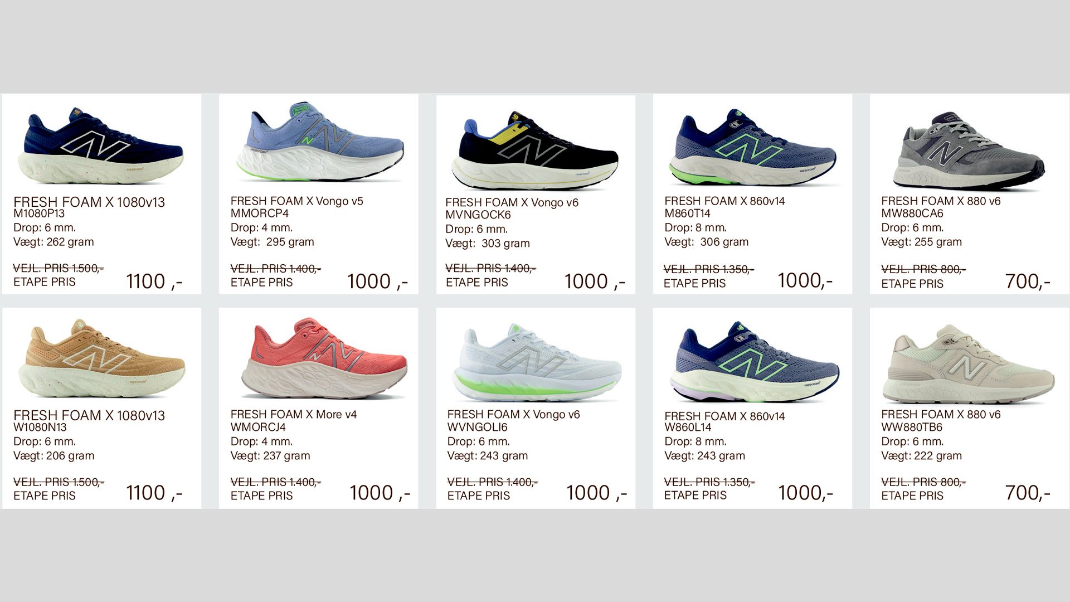Click the M860T14 blue-green shoe picture
This screenshot has width=1070, height=602.
click(752, 147)
